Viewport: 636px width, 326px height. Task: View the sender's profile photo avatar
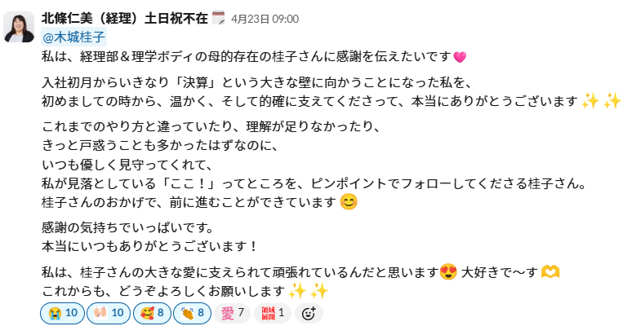click(x=19, y=27)
